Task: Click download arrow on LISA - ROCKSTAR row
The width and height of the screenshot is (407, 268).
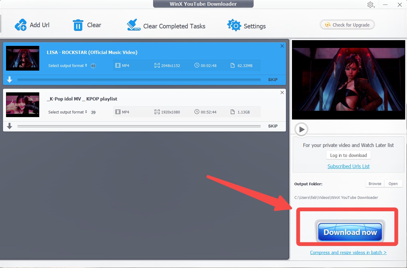Action: [x=9, y=79]
